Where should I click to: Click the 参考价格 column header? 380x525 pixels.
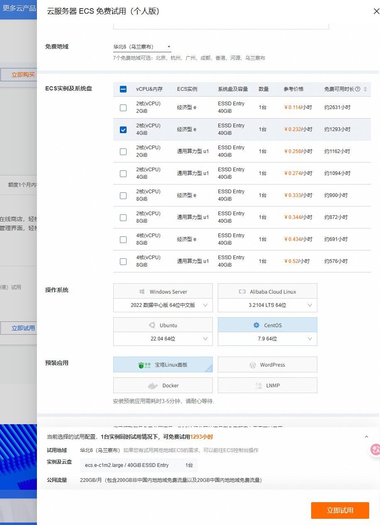[294, 89]
